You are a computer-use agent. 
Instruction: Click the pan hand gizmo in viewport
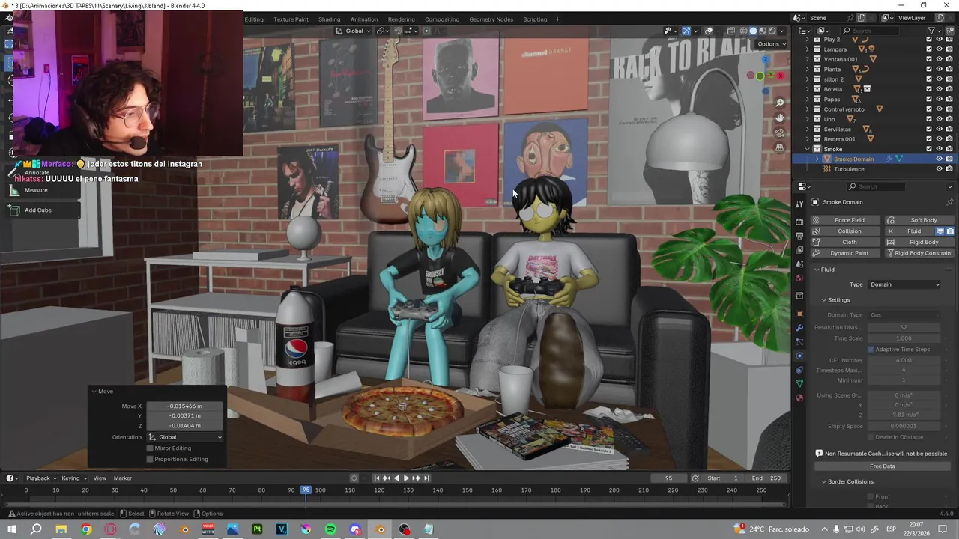pos(779,118)
